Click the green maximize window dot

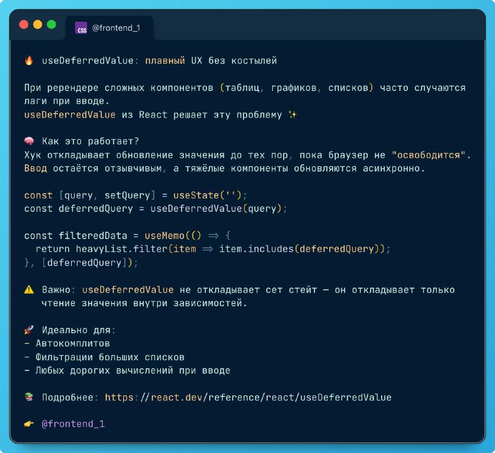(x=51, y=24)
